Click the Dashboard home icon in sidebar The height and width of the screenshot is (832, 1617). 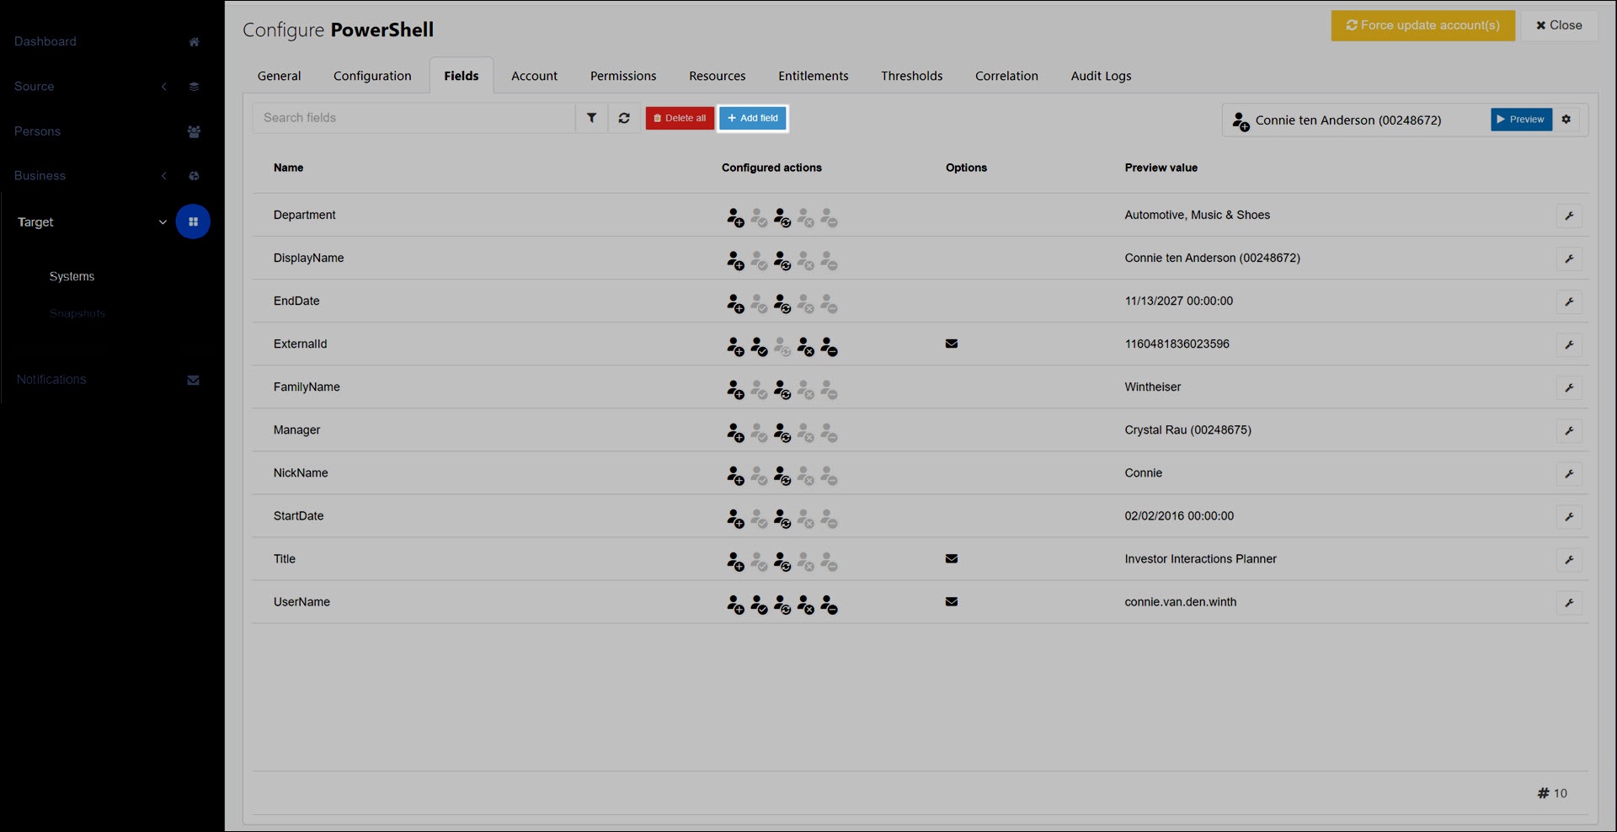click(194, 42)
